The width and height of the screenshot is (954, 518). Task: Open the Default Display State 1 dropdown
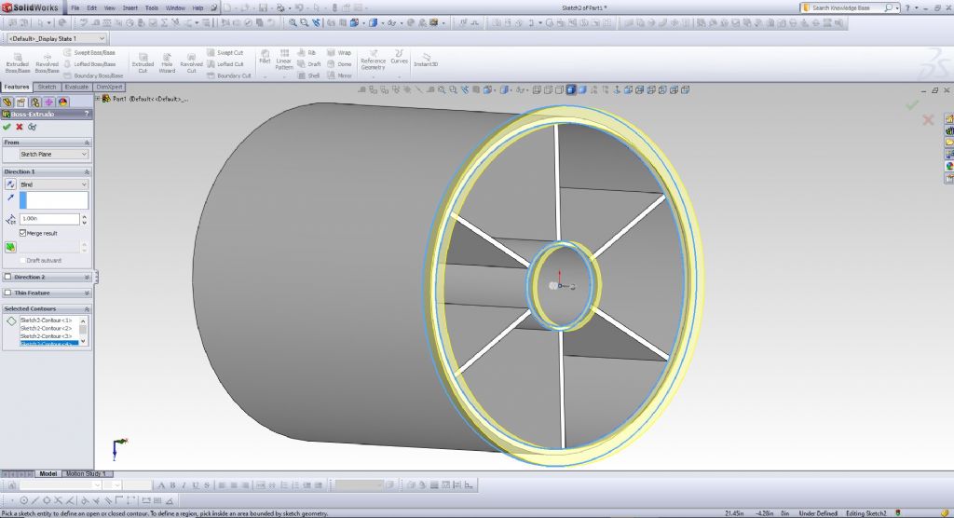[x=57, y=38]
